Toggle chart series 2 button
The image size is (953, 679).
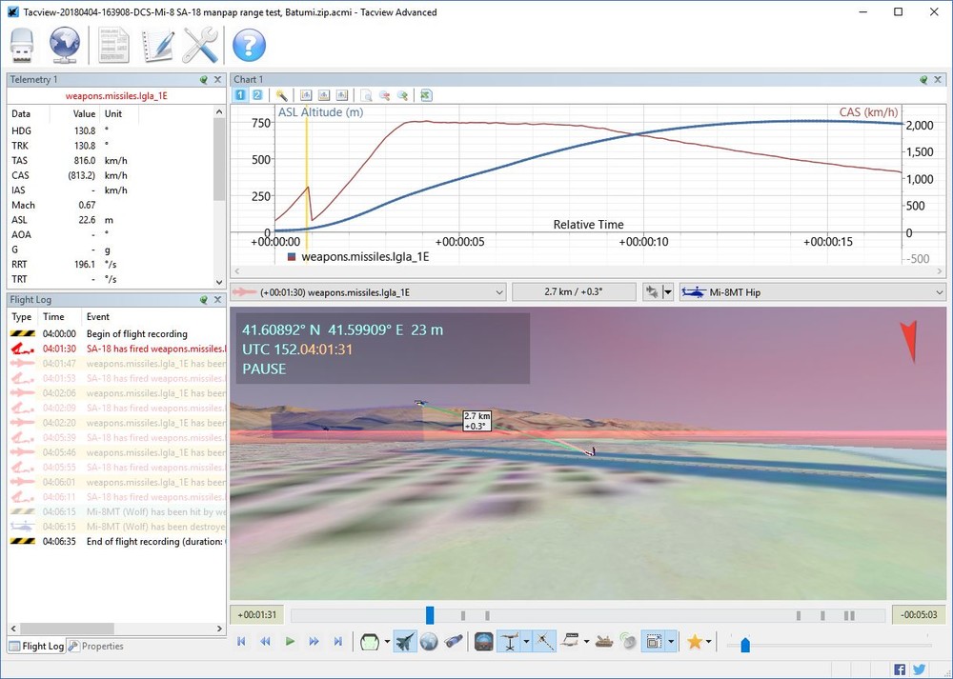pos(256,95)
